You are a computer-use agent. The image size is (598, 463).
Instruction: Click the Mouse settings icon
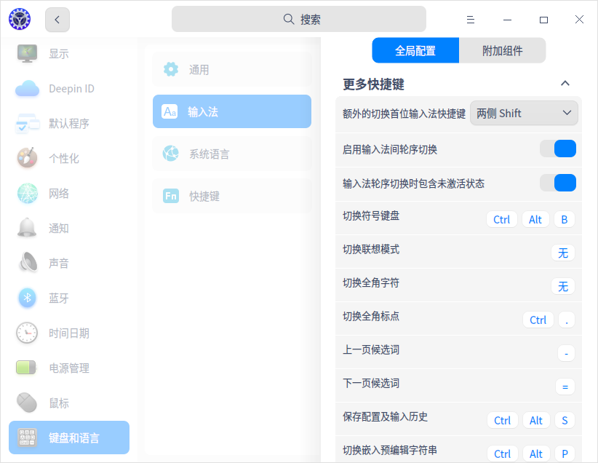(x=27, y=403)
